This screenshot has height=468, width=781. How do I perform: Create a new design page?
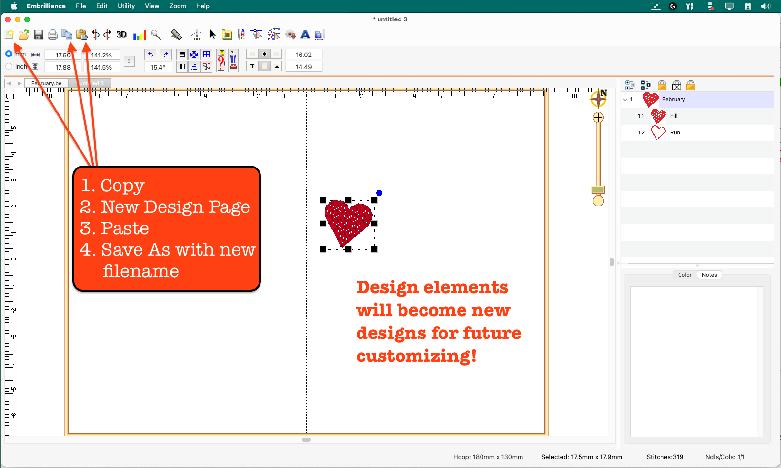(9, 35)
